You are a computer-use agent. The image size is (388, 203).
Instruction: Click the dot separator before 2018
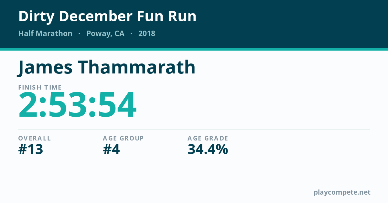pyautogui.click(x=131, y=34)
